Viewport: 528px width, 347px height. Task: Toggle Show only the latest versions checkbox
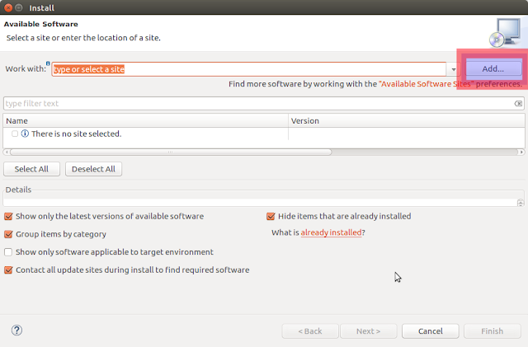[x=8, y=216]
